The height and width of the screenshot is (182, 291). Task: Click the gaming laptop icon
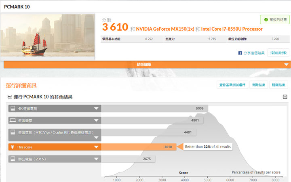(x=13, y=120)
